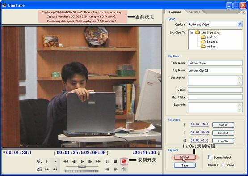Click the Set Out Point brace icon
Screen dimensions: 248x176
[55, 161]
